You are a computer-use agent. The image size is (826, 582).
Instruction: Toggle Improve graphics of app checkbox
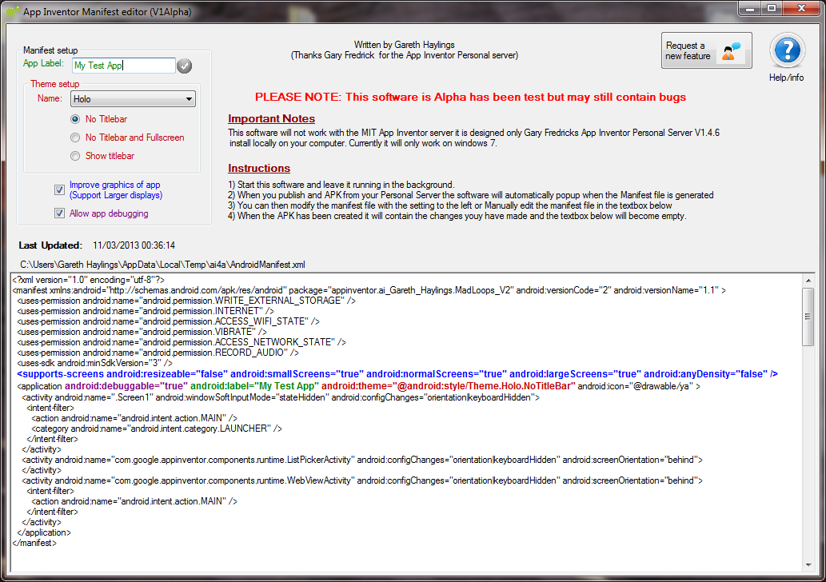tap(59, 189)
